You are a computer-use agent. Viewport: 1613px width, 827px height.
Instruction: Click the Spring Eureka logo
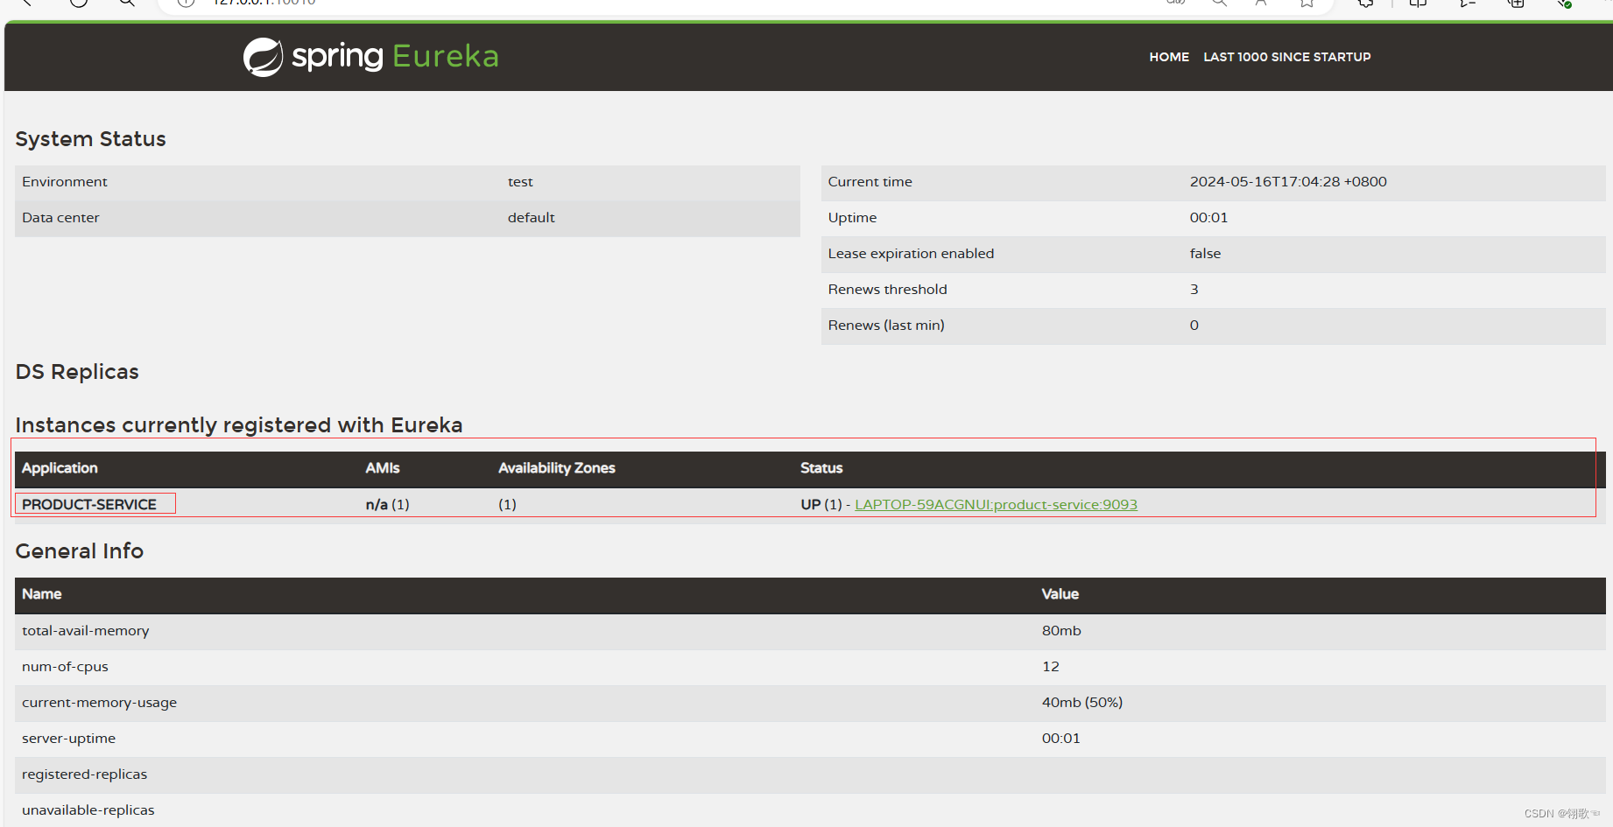370,57
